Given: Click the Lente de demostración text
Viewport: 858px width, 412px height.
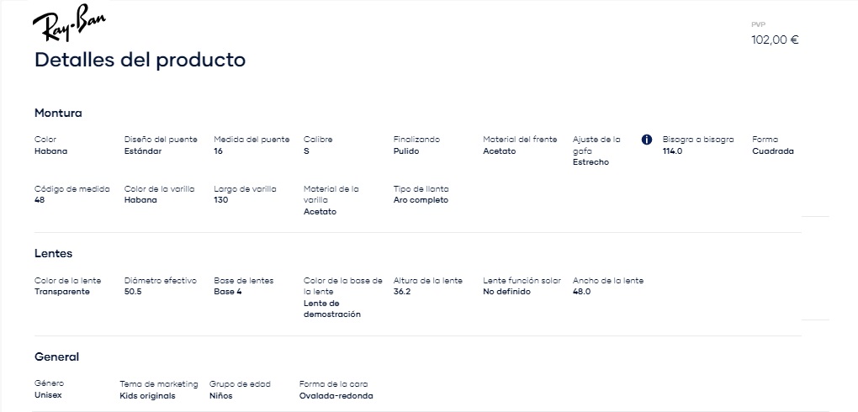Looking at the screenshot, I should (332, 309).
